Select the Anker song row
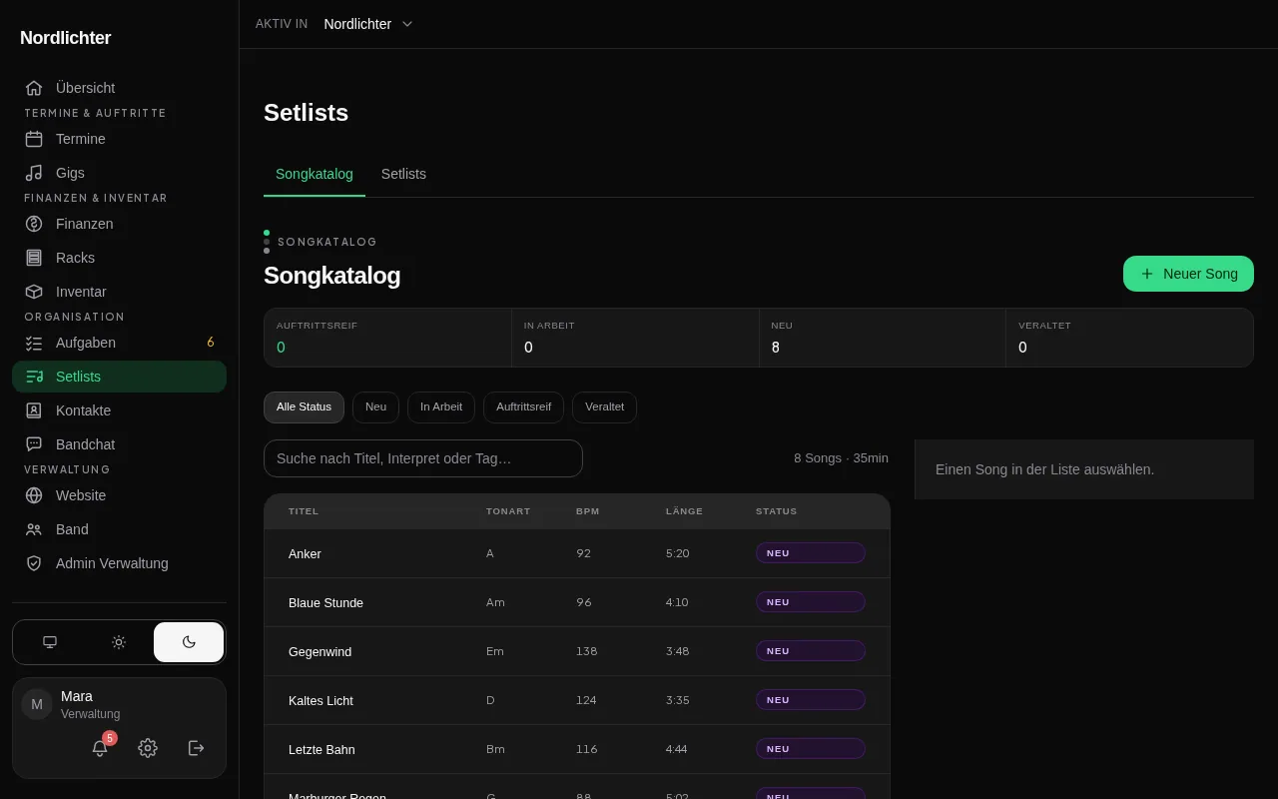 577,553
